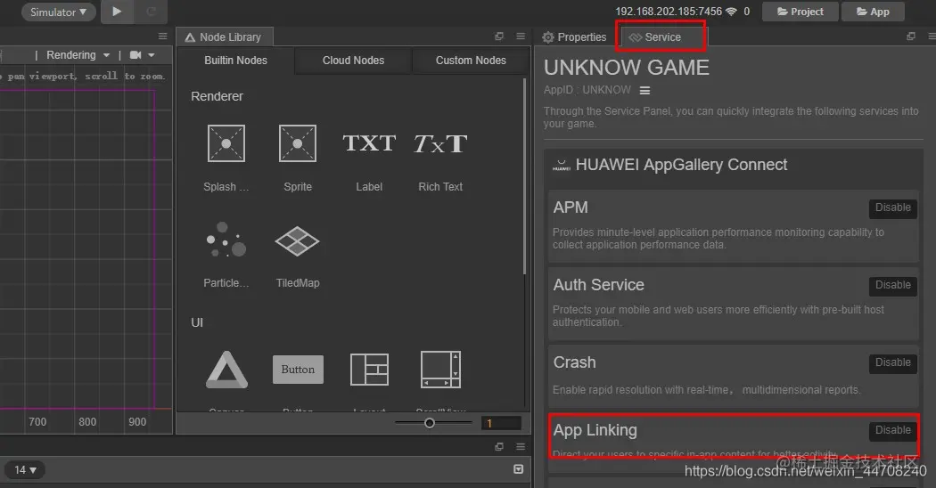Click the icon size value field
The width and height of the screenshot is (936, 488).
click(501, 423)
